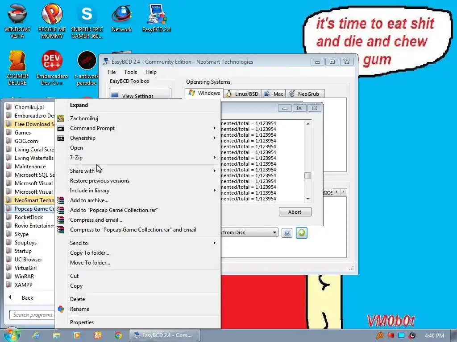457x342 pixels.
Task: Switch to the NeoGrub tab
Action: click(x=305, y=94)
